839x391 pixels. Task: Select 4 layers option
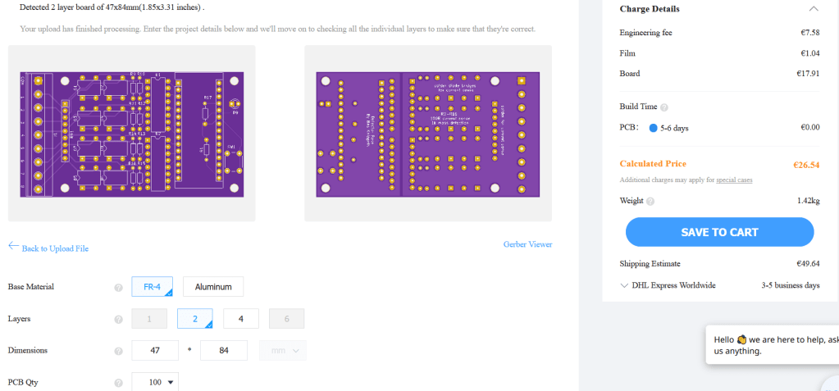coord(240,319)
